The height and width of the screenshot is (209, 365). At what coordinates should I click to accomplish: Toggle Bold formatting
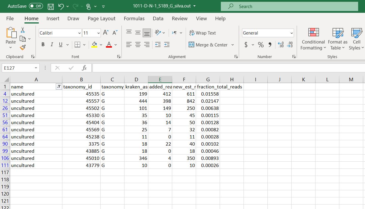tap(43, 44)
